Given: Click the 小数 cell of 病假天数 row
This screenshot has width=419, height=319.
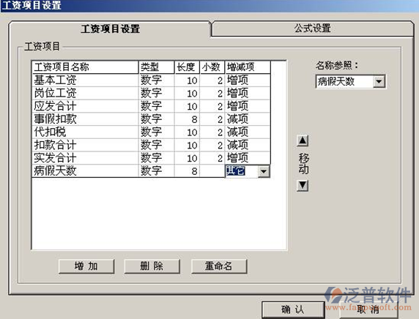Looking at the screenshot, I should (x=212, y=171).
